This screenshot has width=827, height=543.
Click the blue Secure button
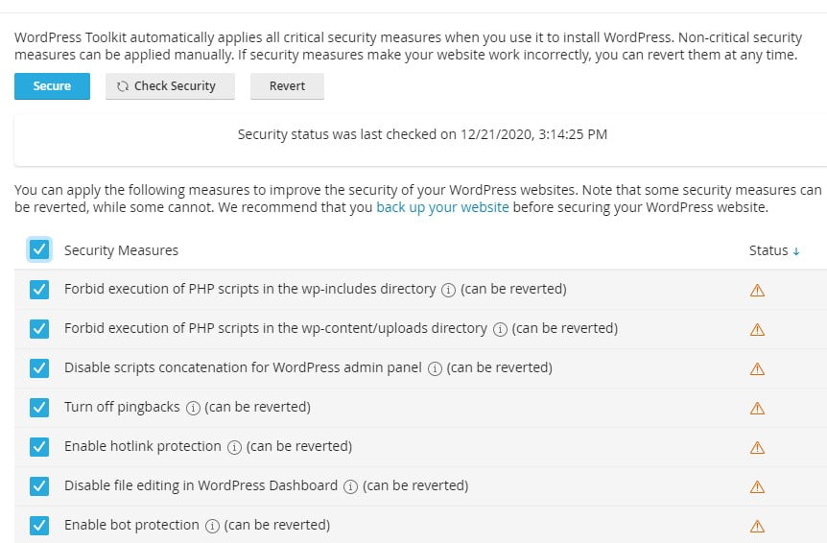[52, 86]
